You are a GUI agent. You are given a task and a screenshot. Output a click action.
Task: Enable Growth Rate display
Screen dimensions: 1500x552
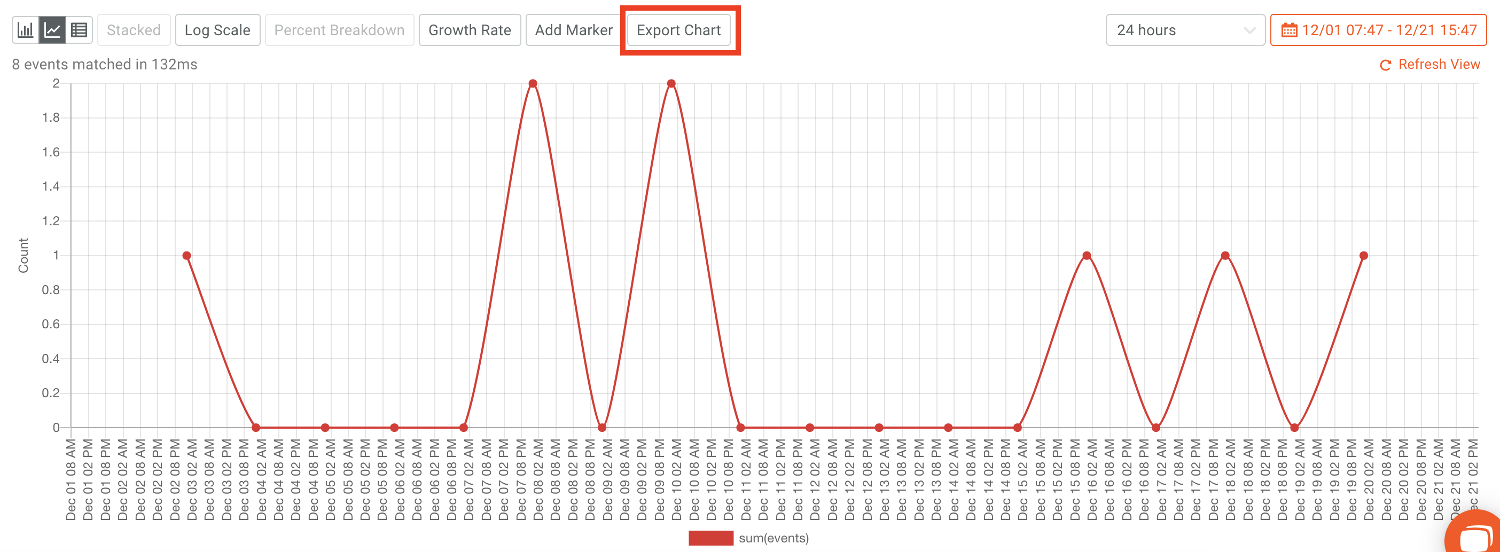coord(470,30)
